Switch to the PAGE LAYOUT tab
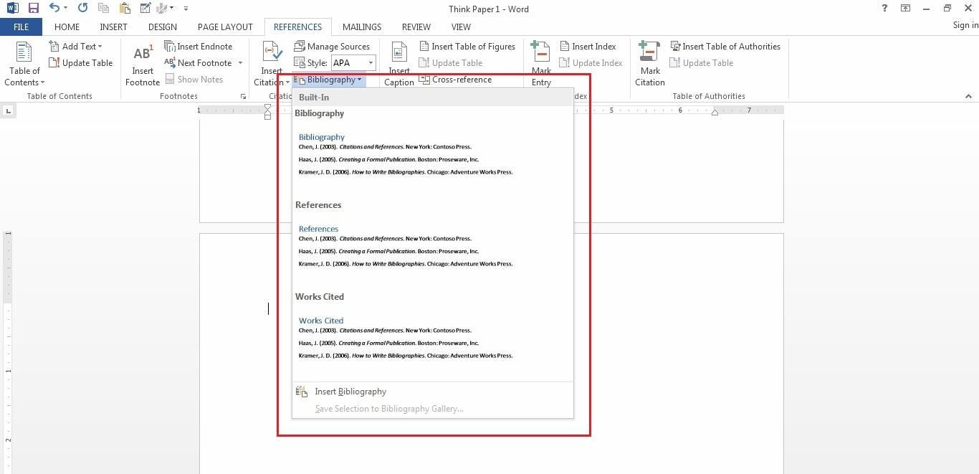 pyautogui.click(x=225, y=27)
